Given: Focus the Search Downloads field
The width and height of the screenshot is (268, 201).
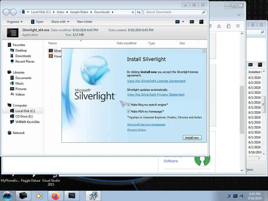Looking at the screenshot, I should (x=175, y=12).
